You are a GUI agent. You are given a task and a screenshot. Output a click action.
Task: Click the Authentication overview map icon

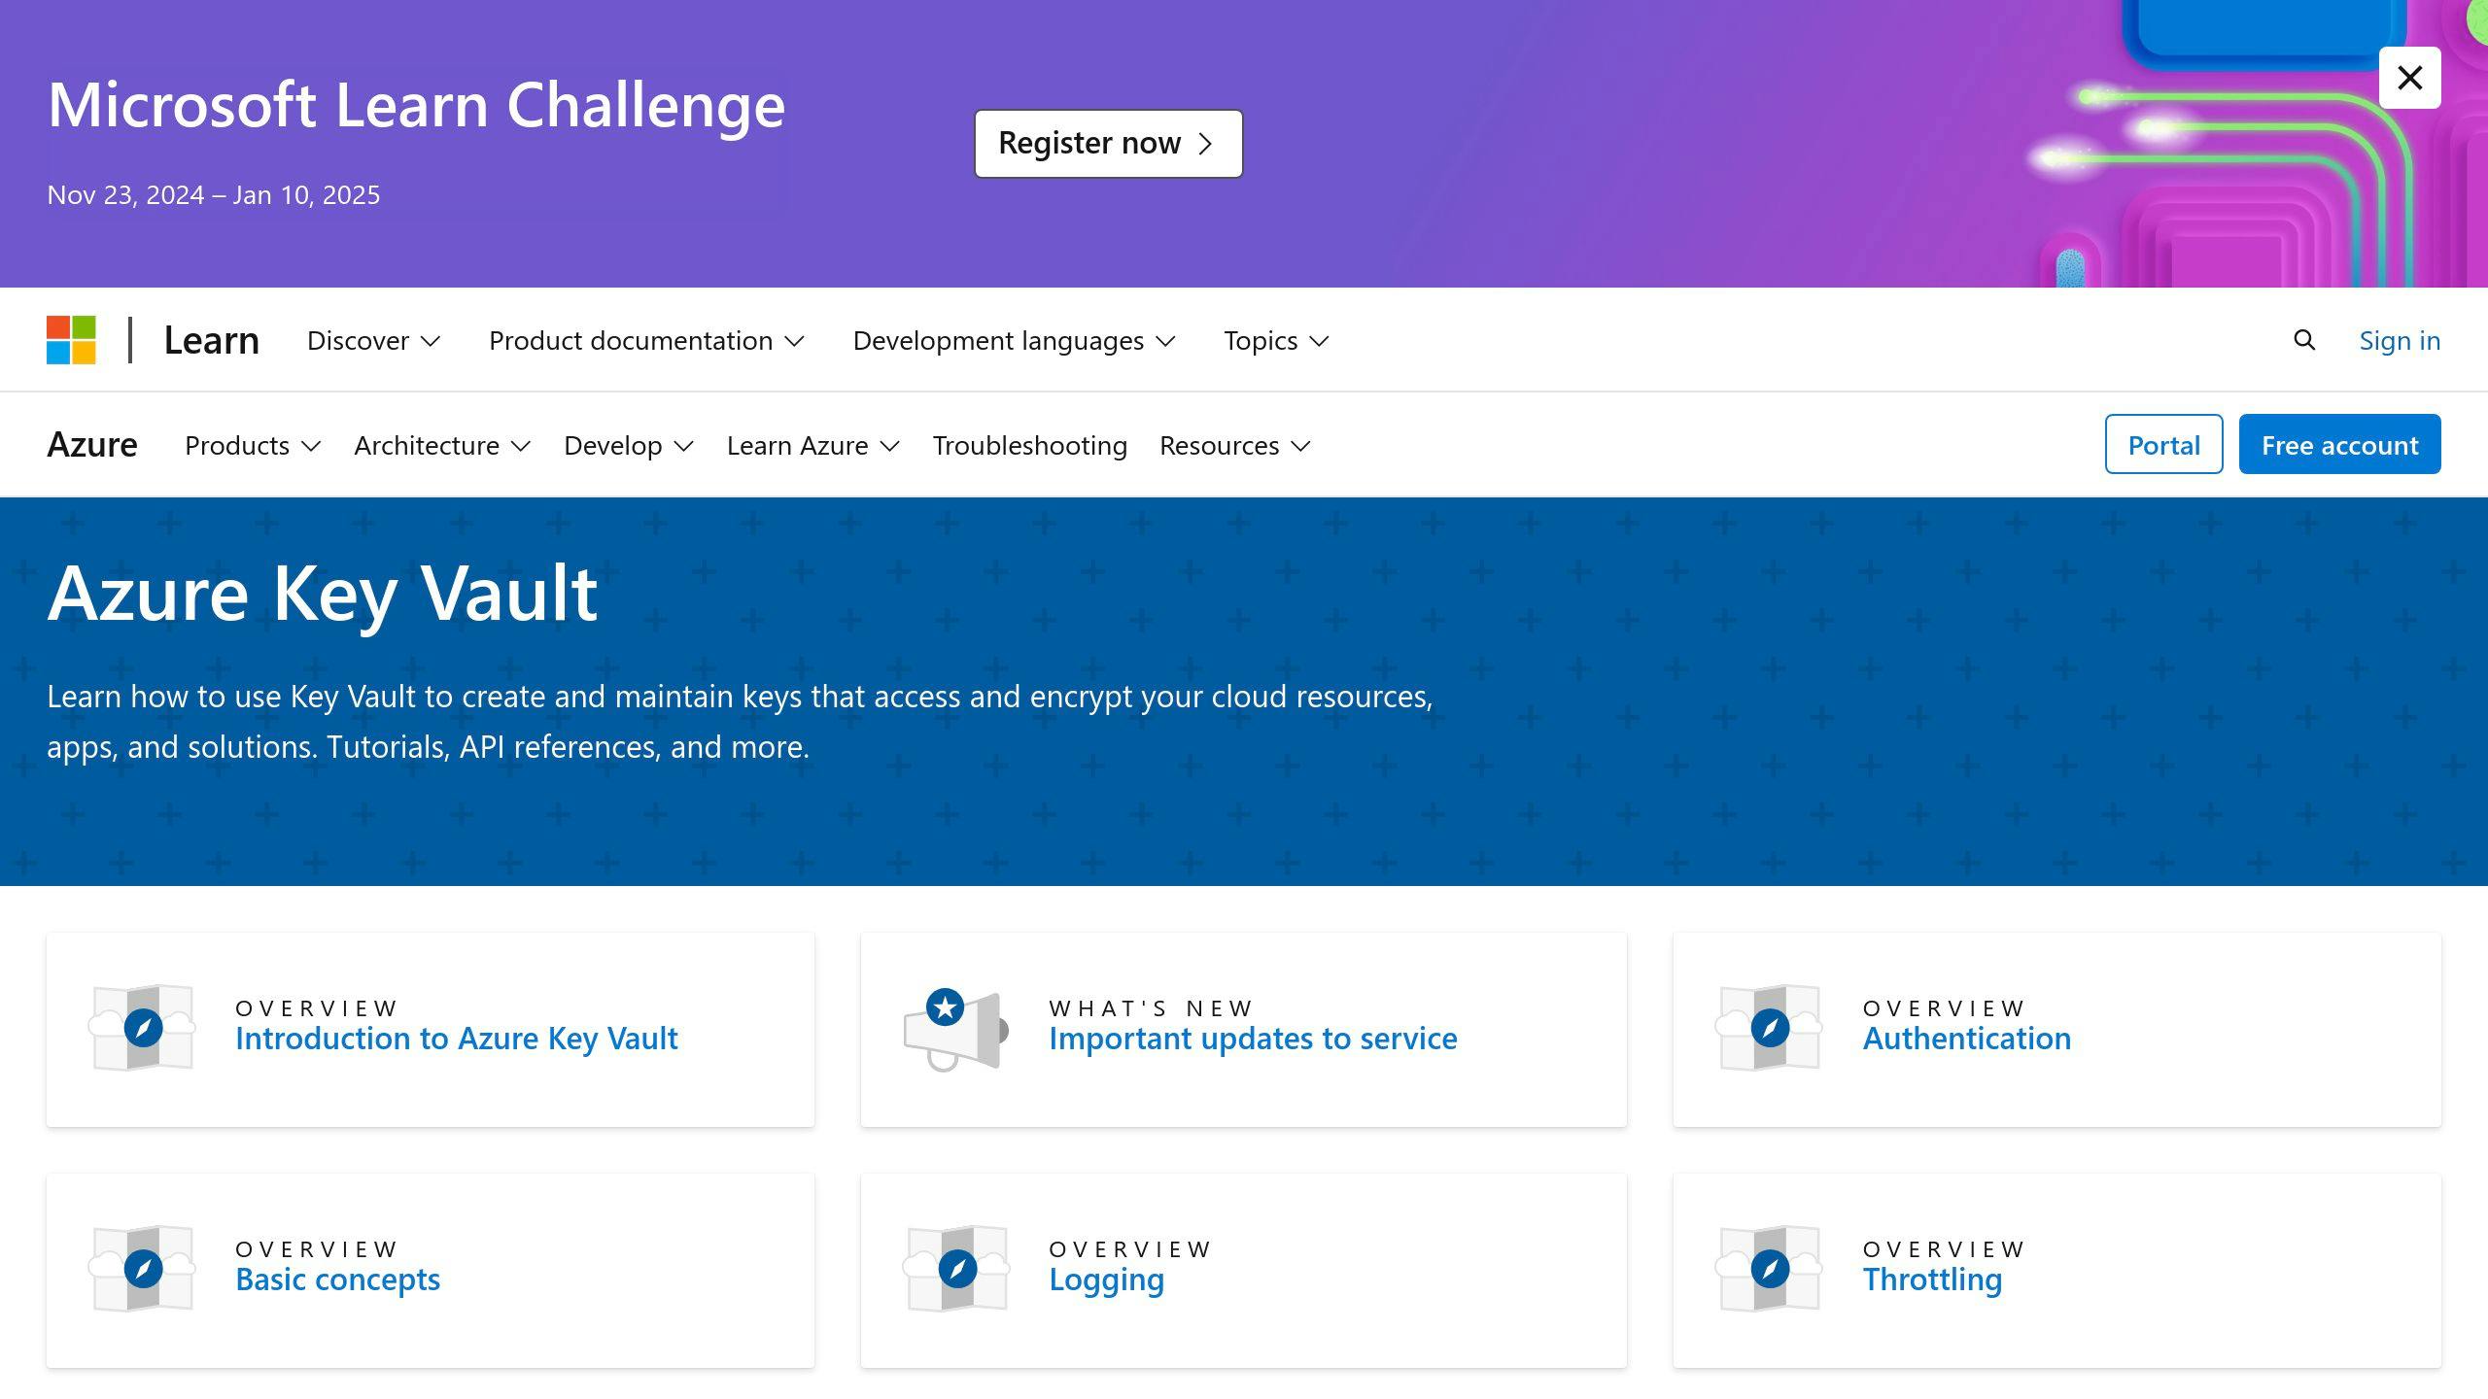(1770, 1028)
